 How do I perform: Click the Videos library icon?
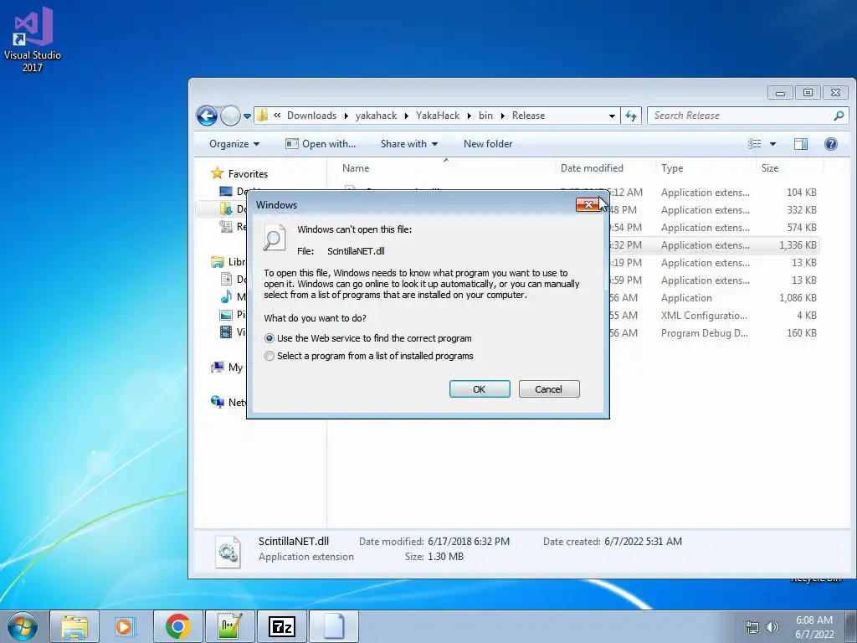(226, 332)
